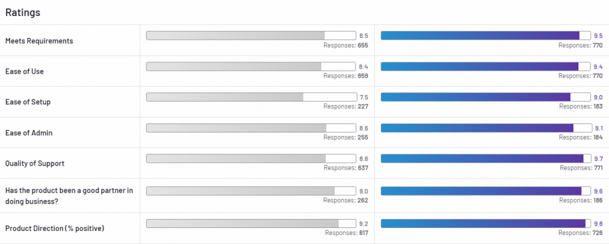Click the good partner in business question

(x=68, y=195)
